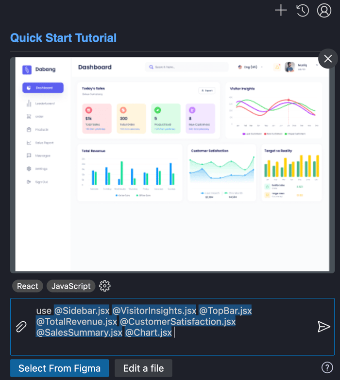Remove the attached dashboard image with X
Image resolution: width=340 pixels, height=380 pixels.
click(x=328, y=59)
